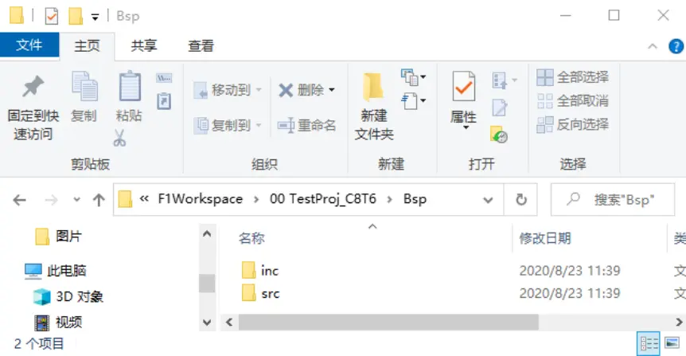
Task: Click Select All in ribbon
Action: click(573, 77)
